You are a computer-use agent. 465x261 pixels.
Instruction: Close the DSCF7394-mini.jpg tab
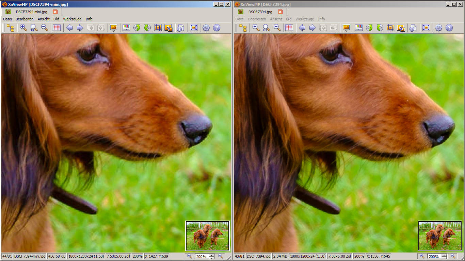55,12
